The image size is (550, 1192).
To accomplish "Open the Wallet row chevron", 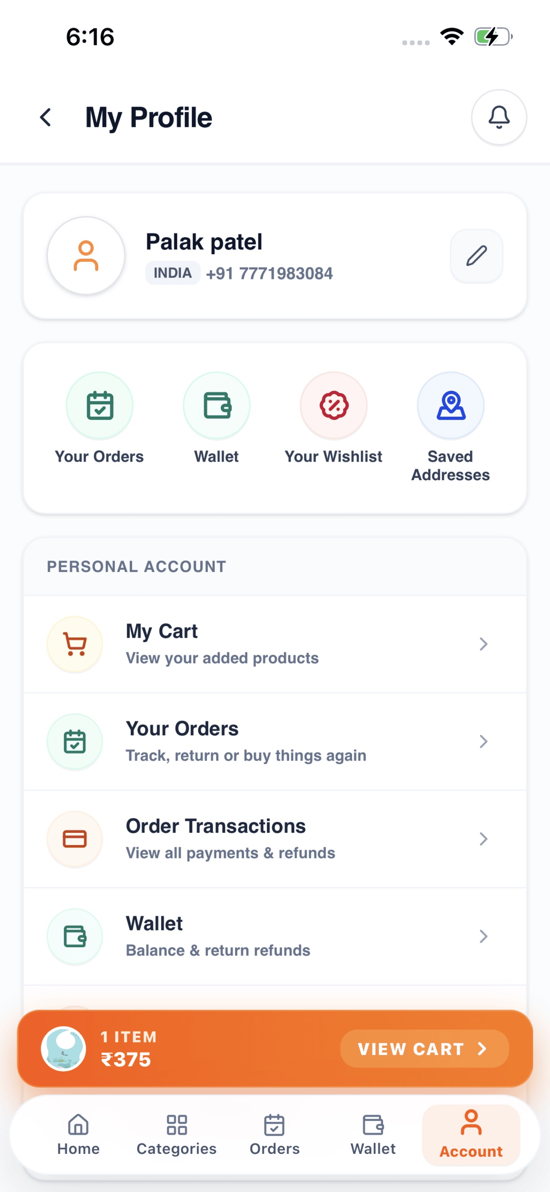I will coord(484,936).
